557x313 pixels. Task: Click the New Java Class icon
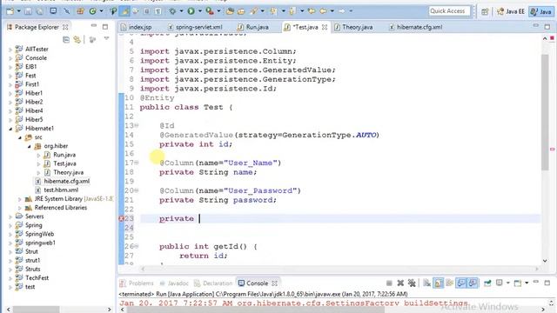93,11
